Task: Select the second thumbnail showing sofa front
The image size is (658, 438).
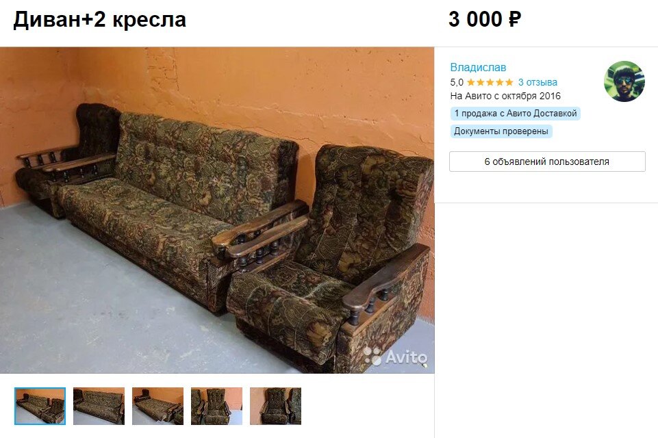Action: click(x=99, y=406)
